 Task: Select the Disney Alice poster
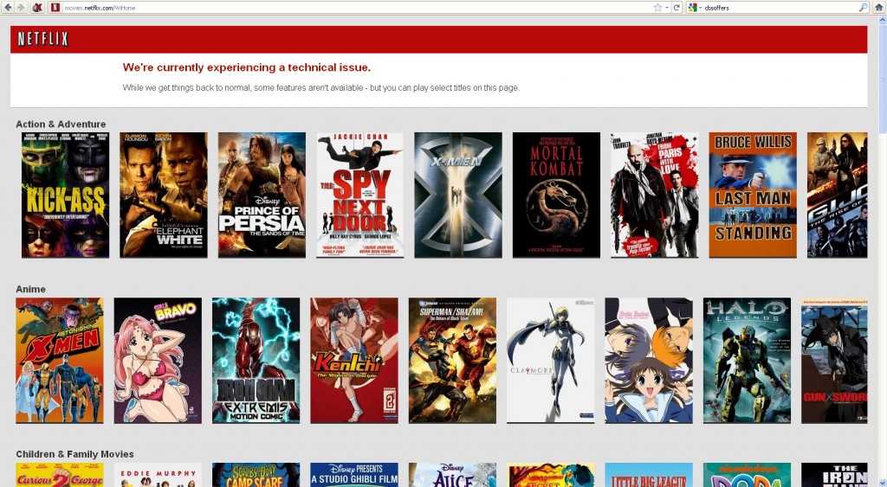point(452,475)
